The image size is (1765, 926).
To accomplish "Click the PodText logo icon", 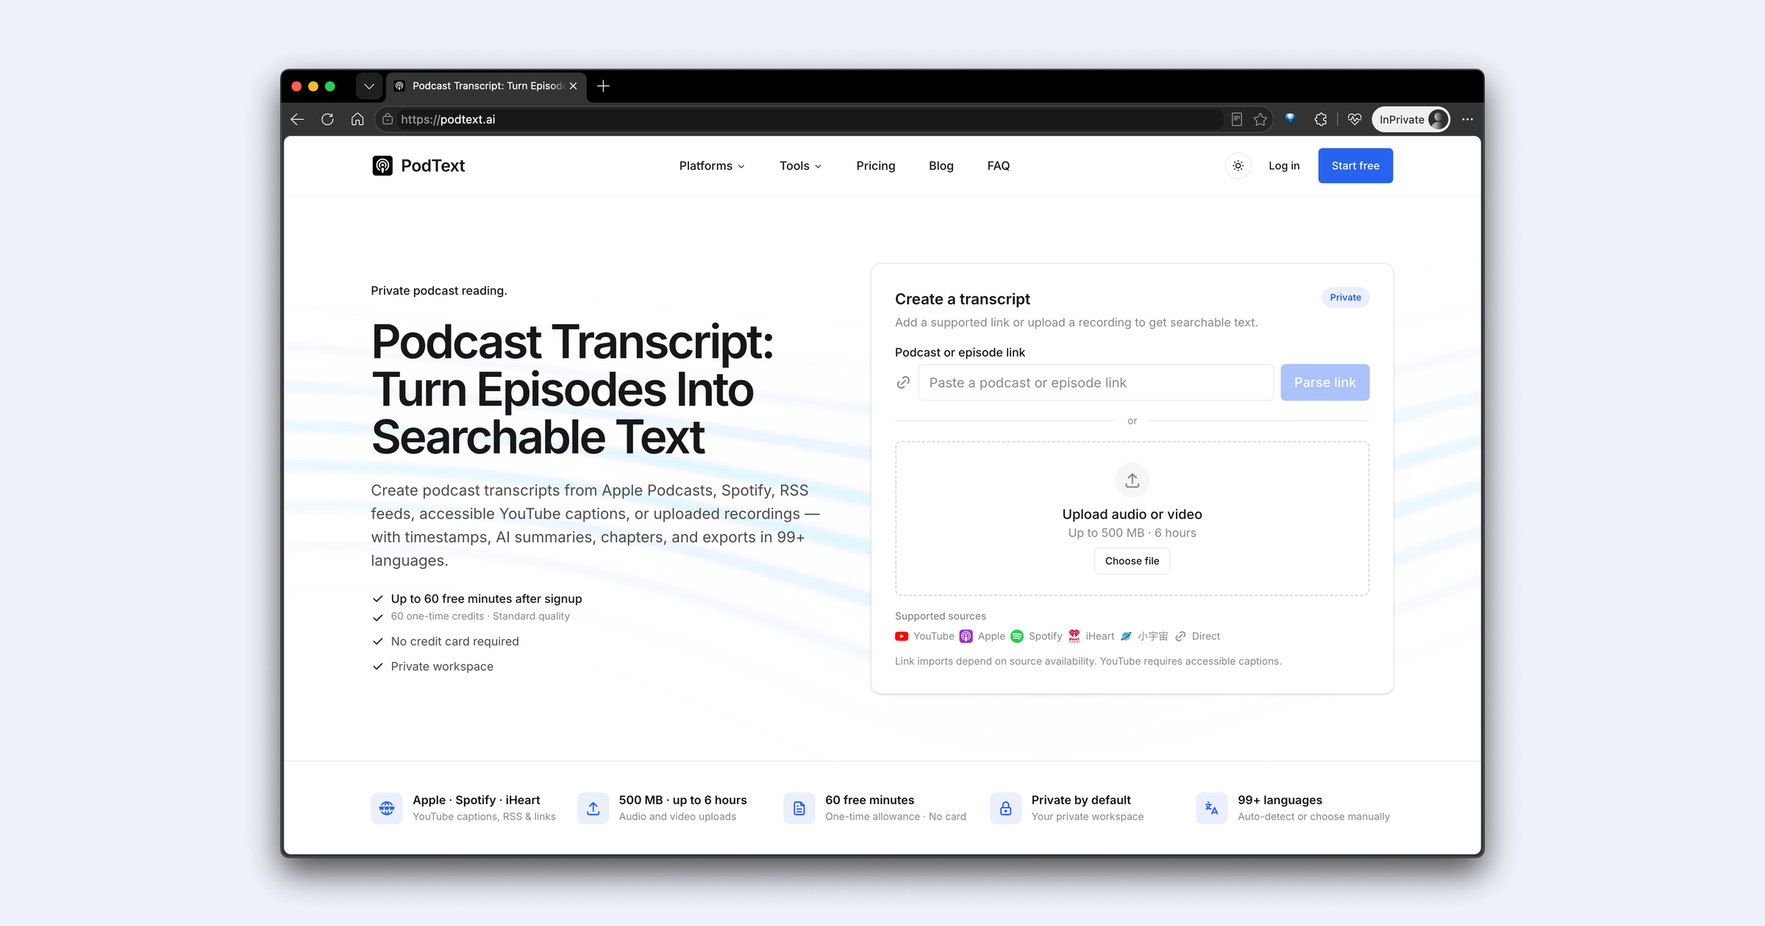I will click(x=382, y=165).
